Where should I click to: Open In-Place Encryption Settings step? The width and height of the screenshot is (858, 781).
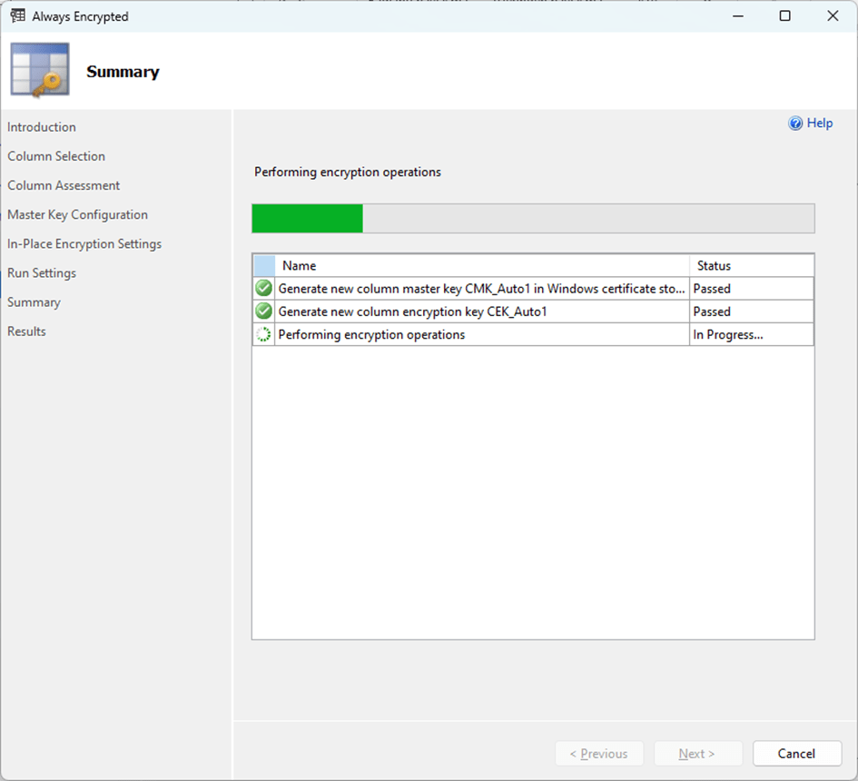click(84, 243)
